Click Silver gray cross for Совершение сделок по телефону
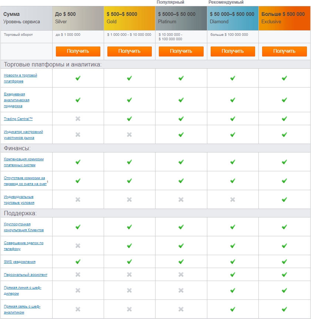The width and height of the screenshot is (311, 319). (x=78, y=246)
